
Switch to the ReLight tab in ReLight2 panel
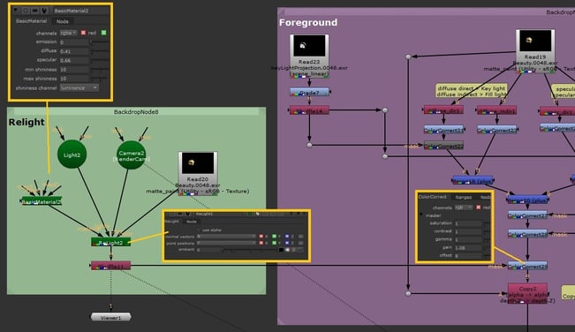(171, 222)
